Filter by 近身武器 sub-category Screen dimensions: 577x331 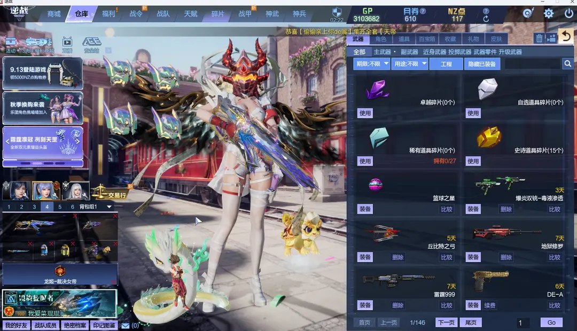coord(434,52)
